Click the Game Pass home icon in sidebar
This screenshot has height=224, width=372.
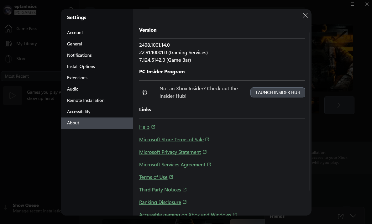[x=8, y=29]
